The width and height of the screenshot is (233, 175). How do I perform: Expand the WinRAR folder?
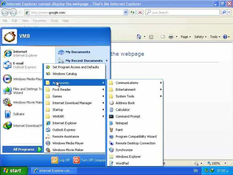(75, 116)
